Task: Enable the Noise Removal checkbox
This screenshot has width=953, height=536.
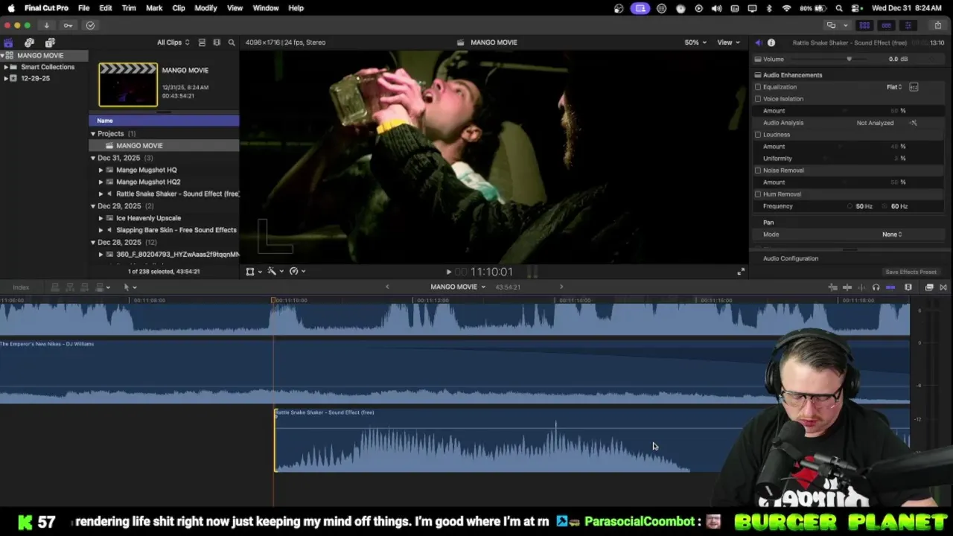Action: 758,170
